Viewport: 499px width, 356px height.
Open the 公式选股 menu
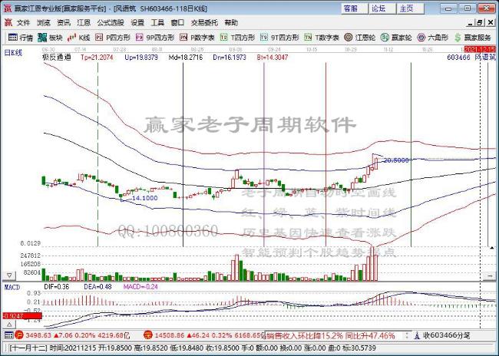[111, 22]
